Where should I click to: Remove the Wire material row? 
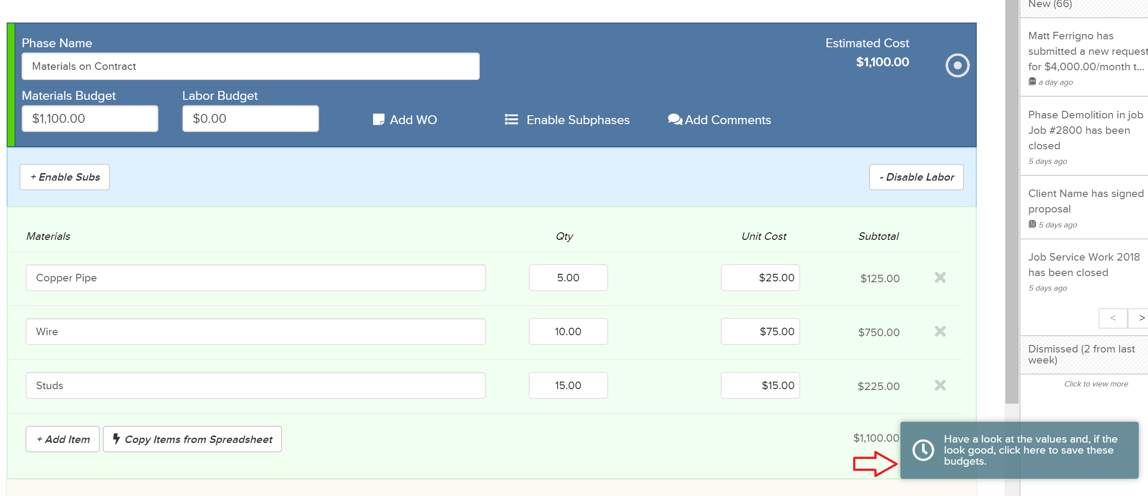[940, 331]
